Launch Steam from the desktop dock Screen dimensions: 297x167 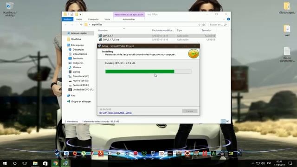(57, 153)
